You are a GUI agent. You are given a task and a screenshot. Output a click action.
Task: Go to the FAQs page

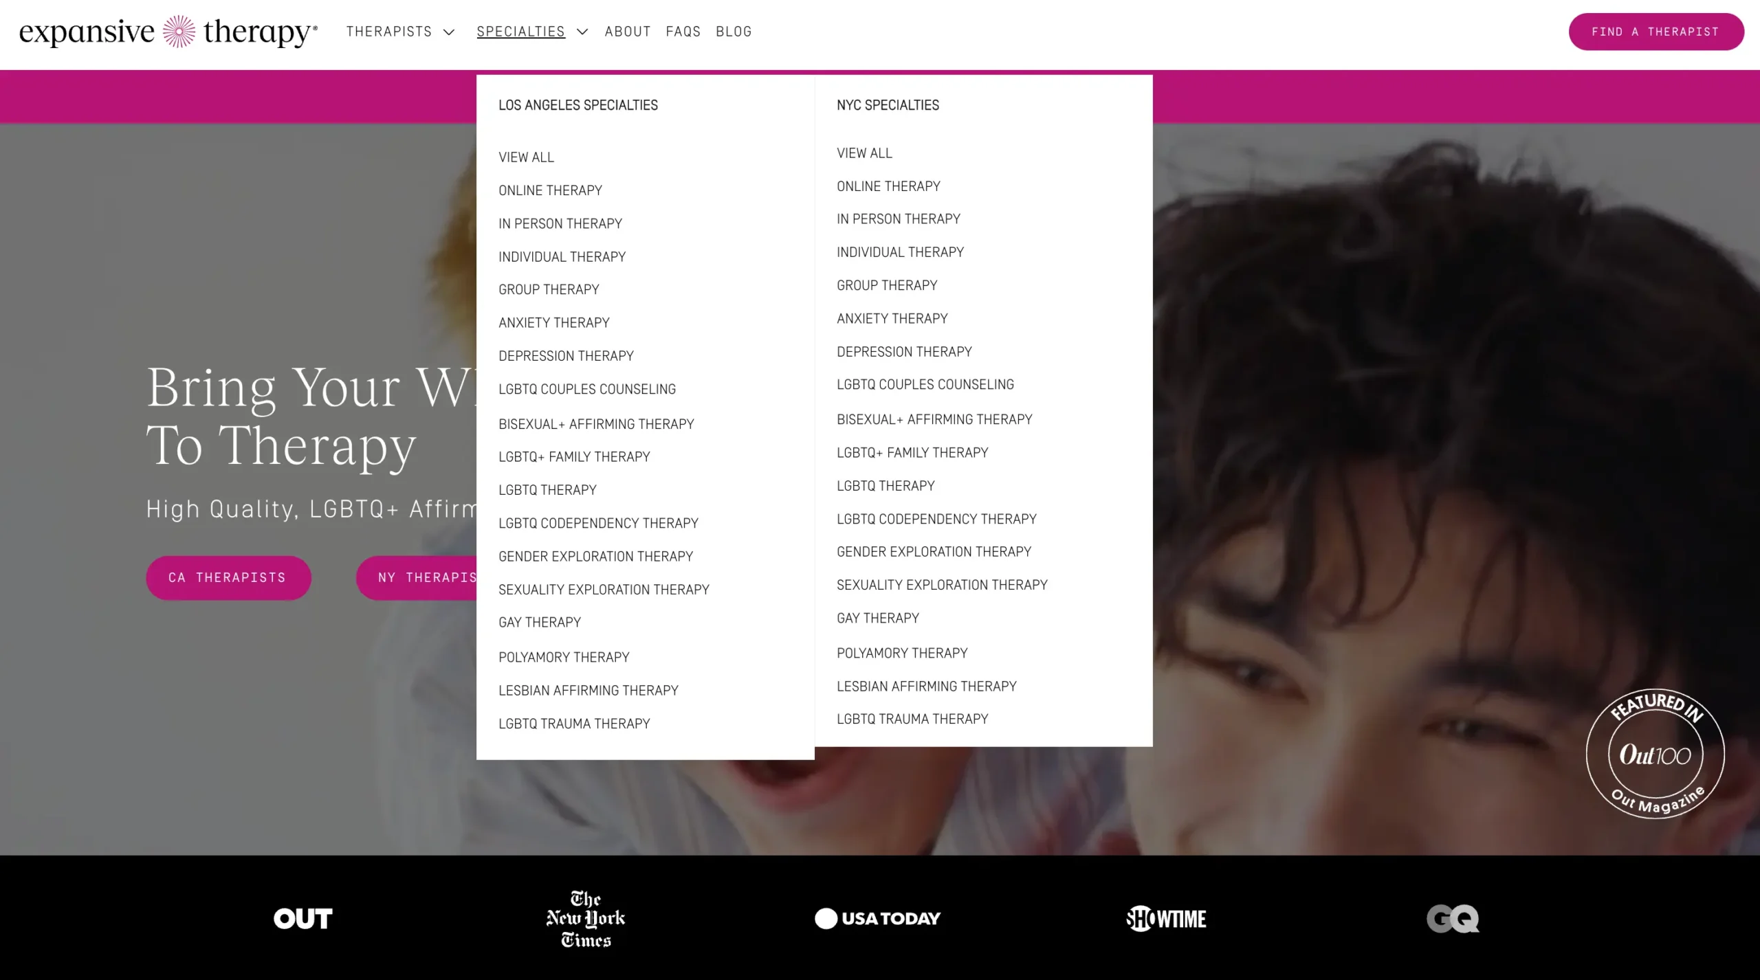(x=683, y=32)
